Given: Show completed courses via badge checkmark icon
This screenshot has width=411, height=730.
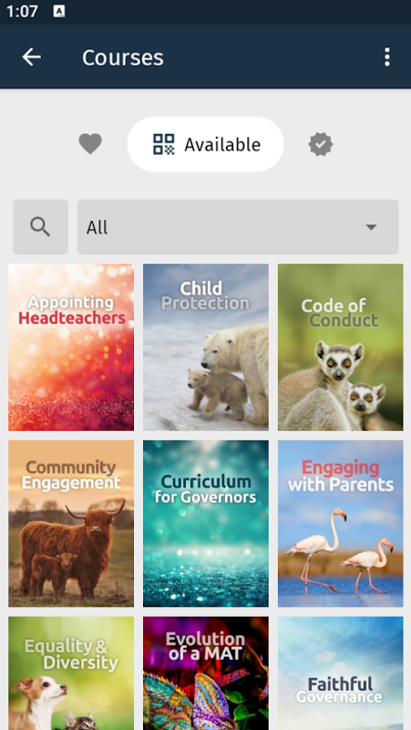Looking at the screenshot, I should [x=321, y=144].
